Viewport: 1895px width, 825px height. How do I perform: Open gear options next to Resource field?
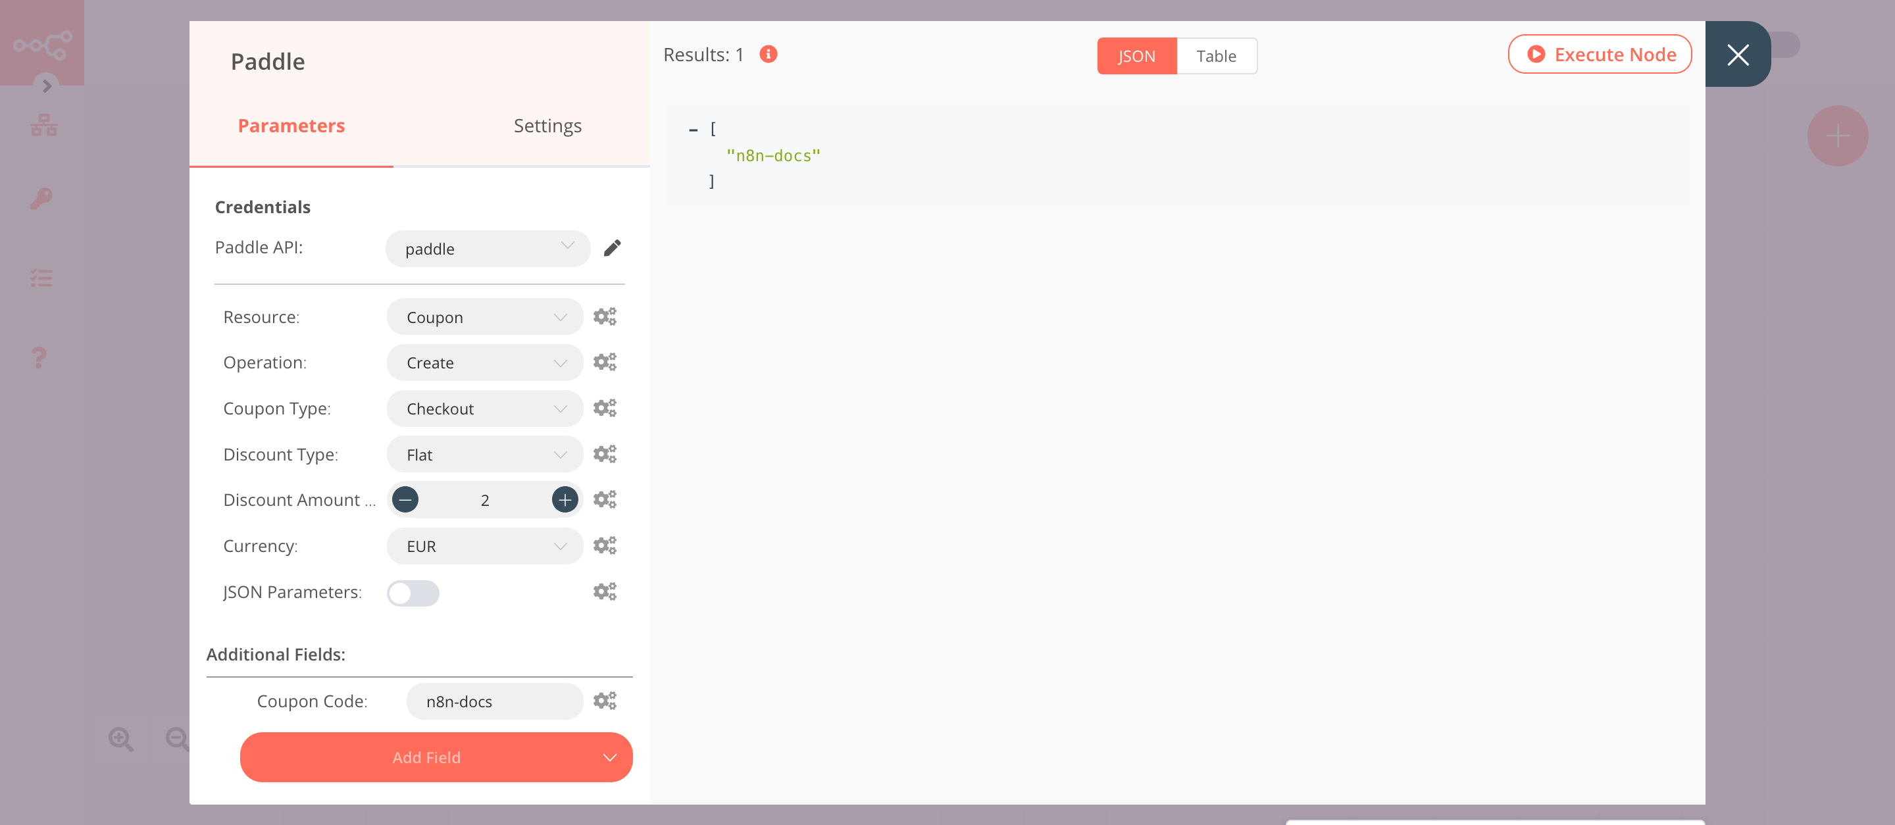[x=605, y=316]
